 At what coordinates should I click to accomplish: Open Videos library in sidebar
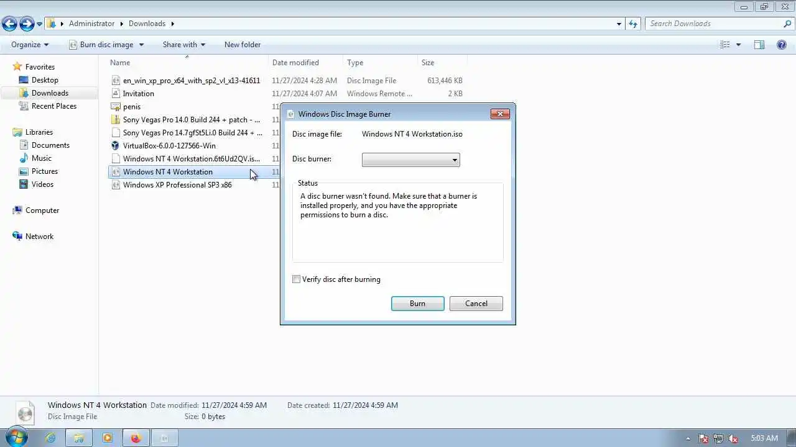42,184
